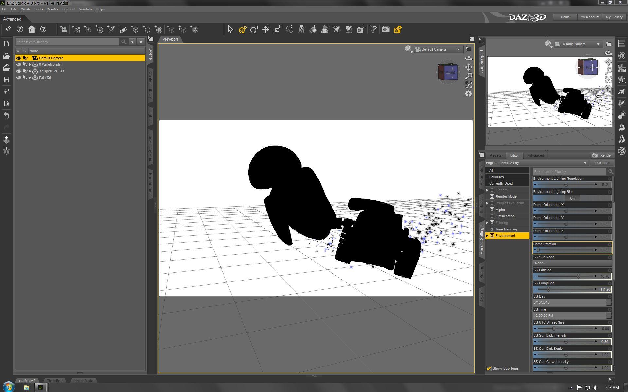Click the main viewport's Frame selection icon
628x392 pixels.
coord(469,85)
